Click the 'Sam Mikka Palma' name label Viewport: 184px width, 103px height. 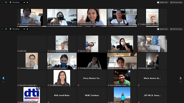click(55, 85)
